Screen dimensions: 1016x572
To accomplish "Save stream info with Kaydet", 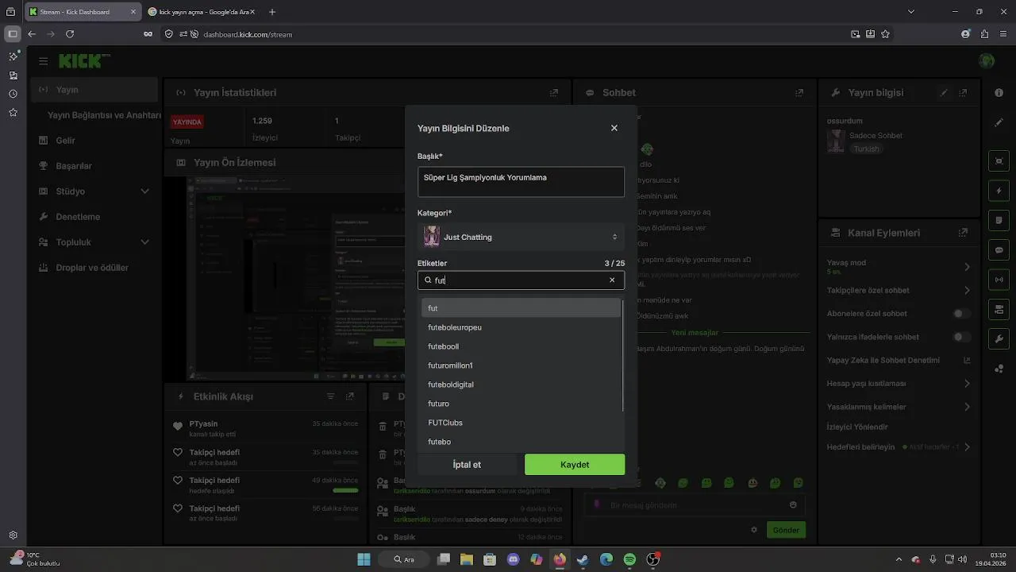I will (575, 465).
